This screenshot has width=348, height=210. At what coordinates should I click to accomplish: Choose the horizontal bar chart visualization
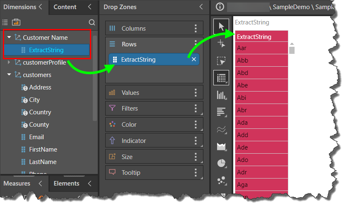(x=221, y=112)
